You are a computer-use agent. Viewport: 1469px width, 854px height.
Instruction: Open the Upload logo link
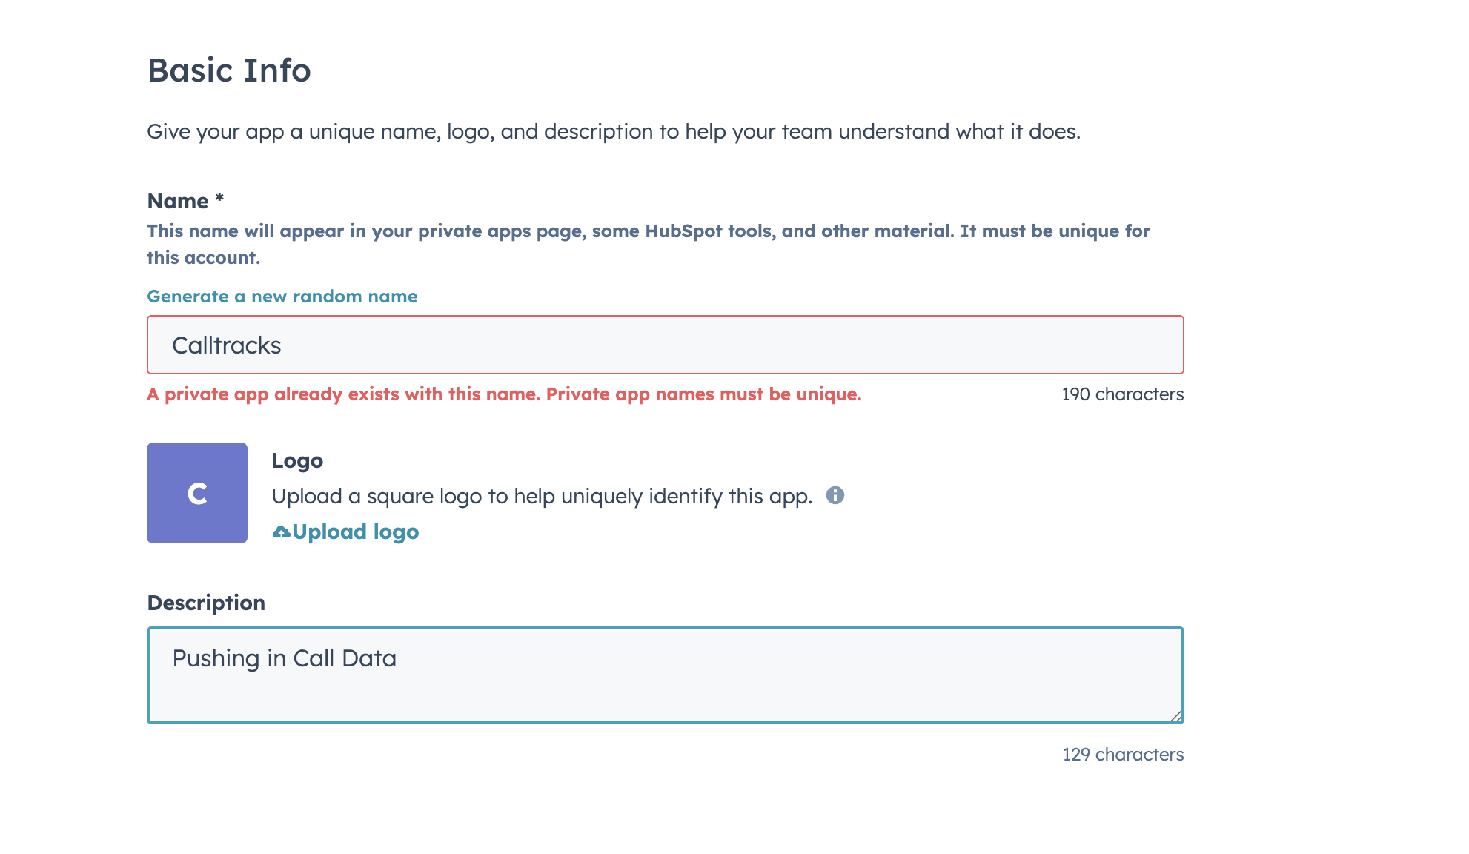345,532
